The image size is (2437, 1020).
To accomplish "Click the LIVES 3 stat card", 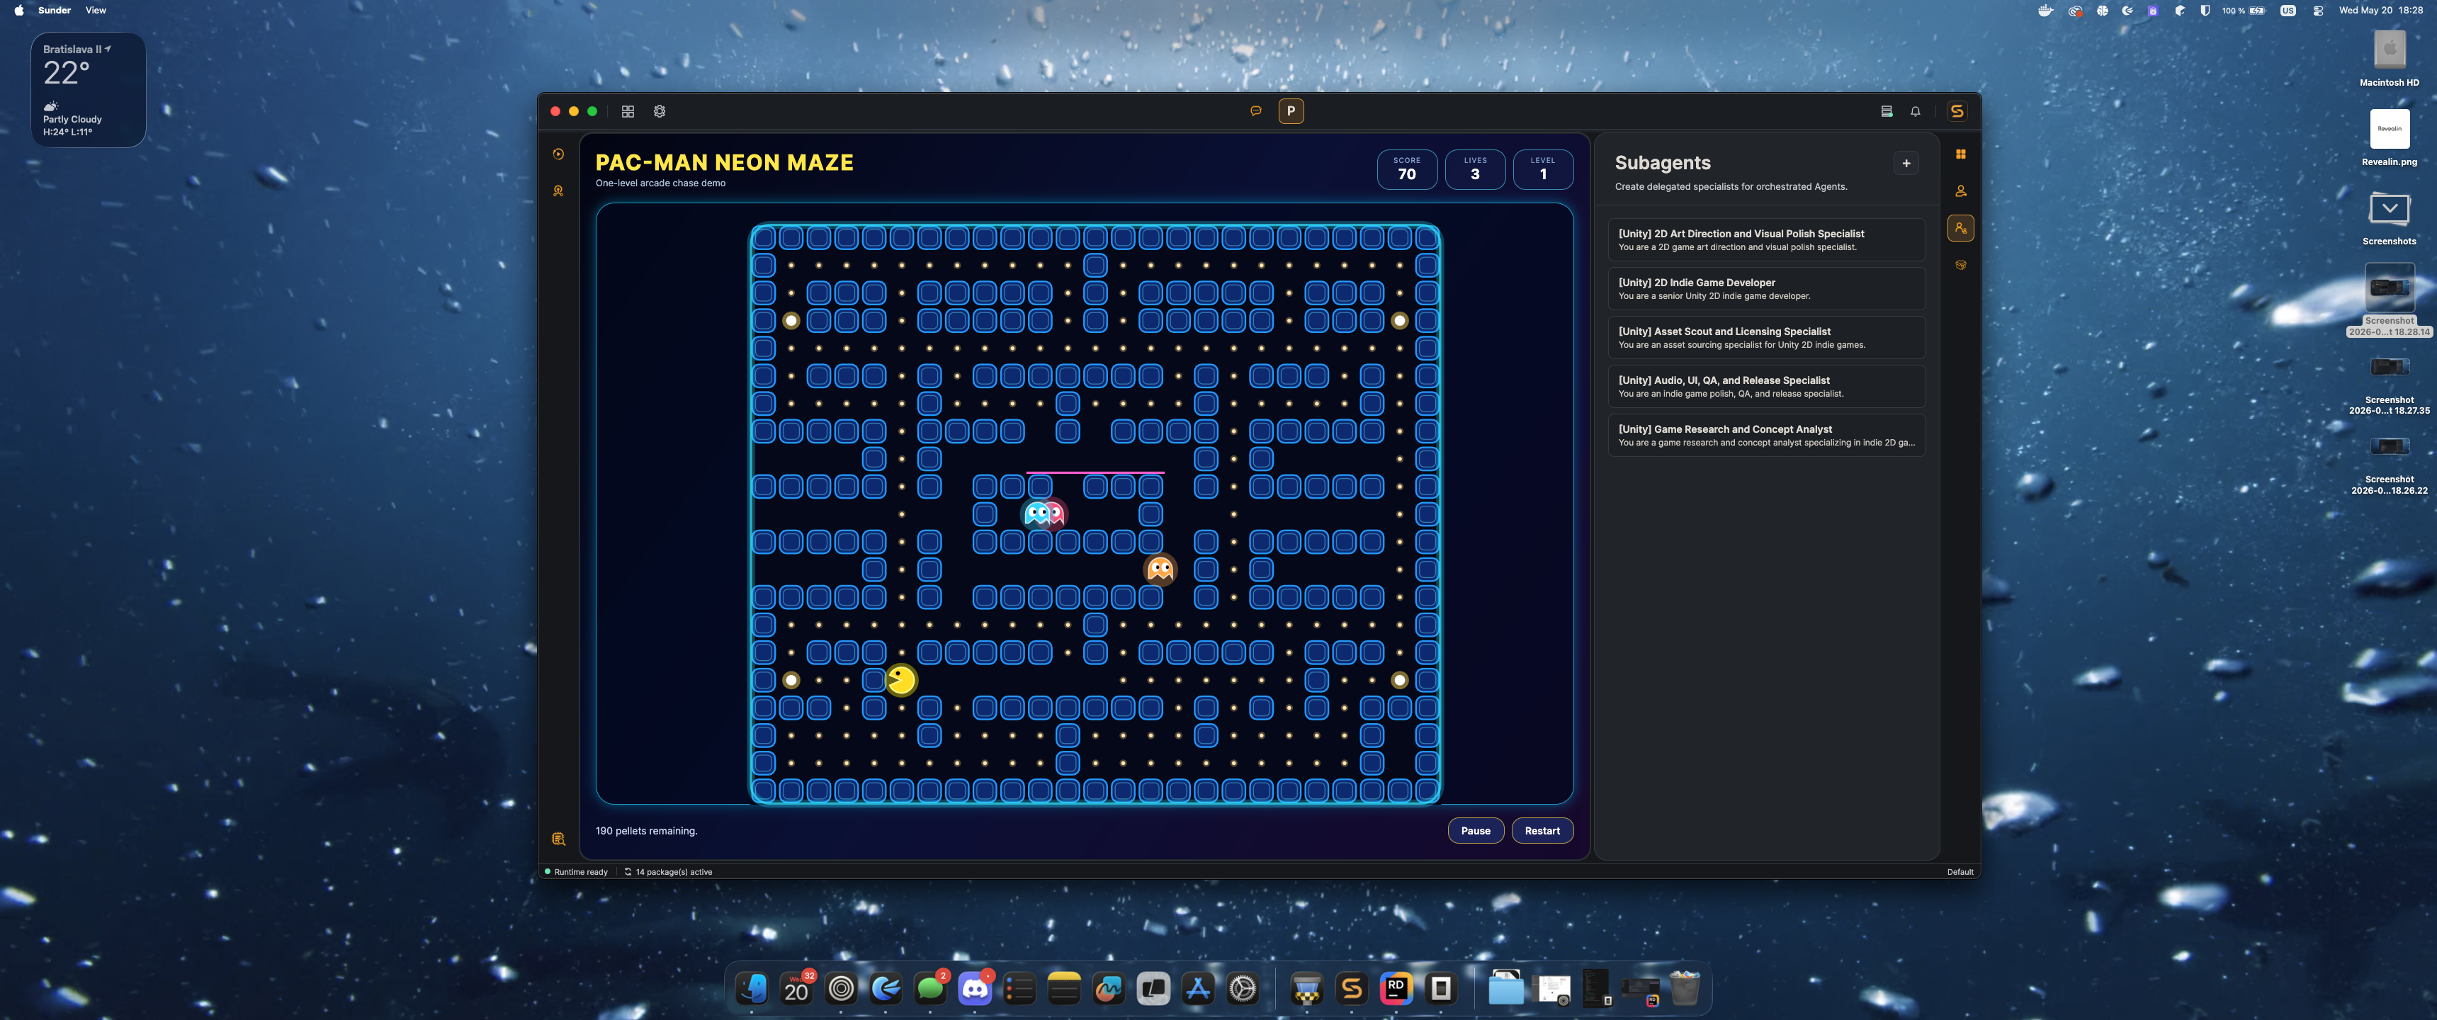I will [1475, 169].
